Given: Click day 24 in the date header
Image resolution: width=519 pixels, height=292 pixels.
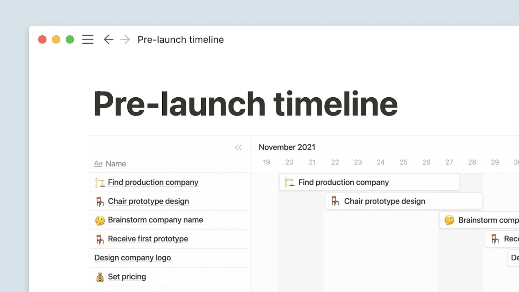Looking at the screenshot, I should tap(380, 162).
